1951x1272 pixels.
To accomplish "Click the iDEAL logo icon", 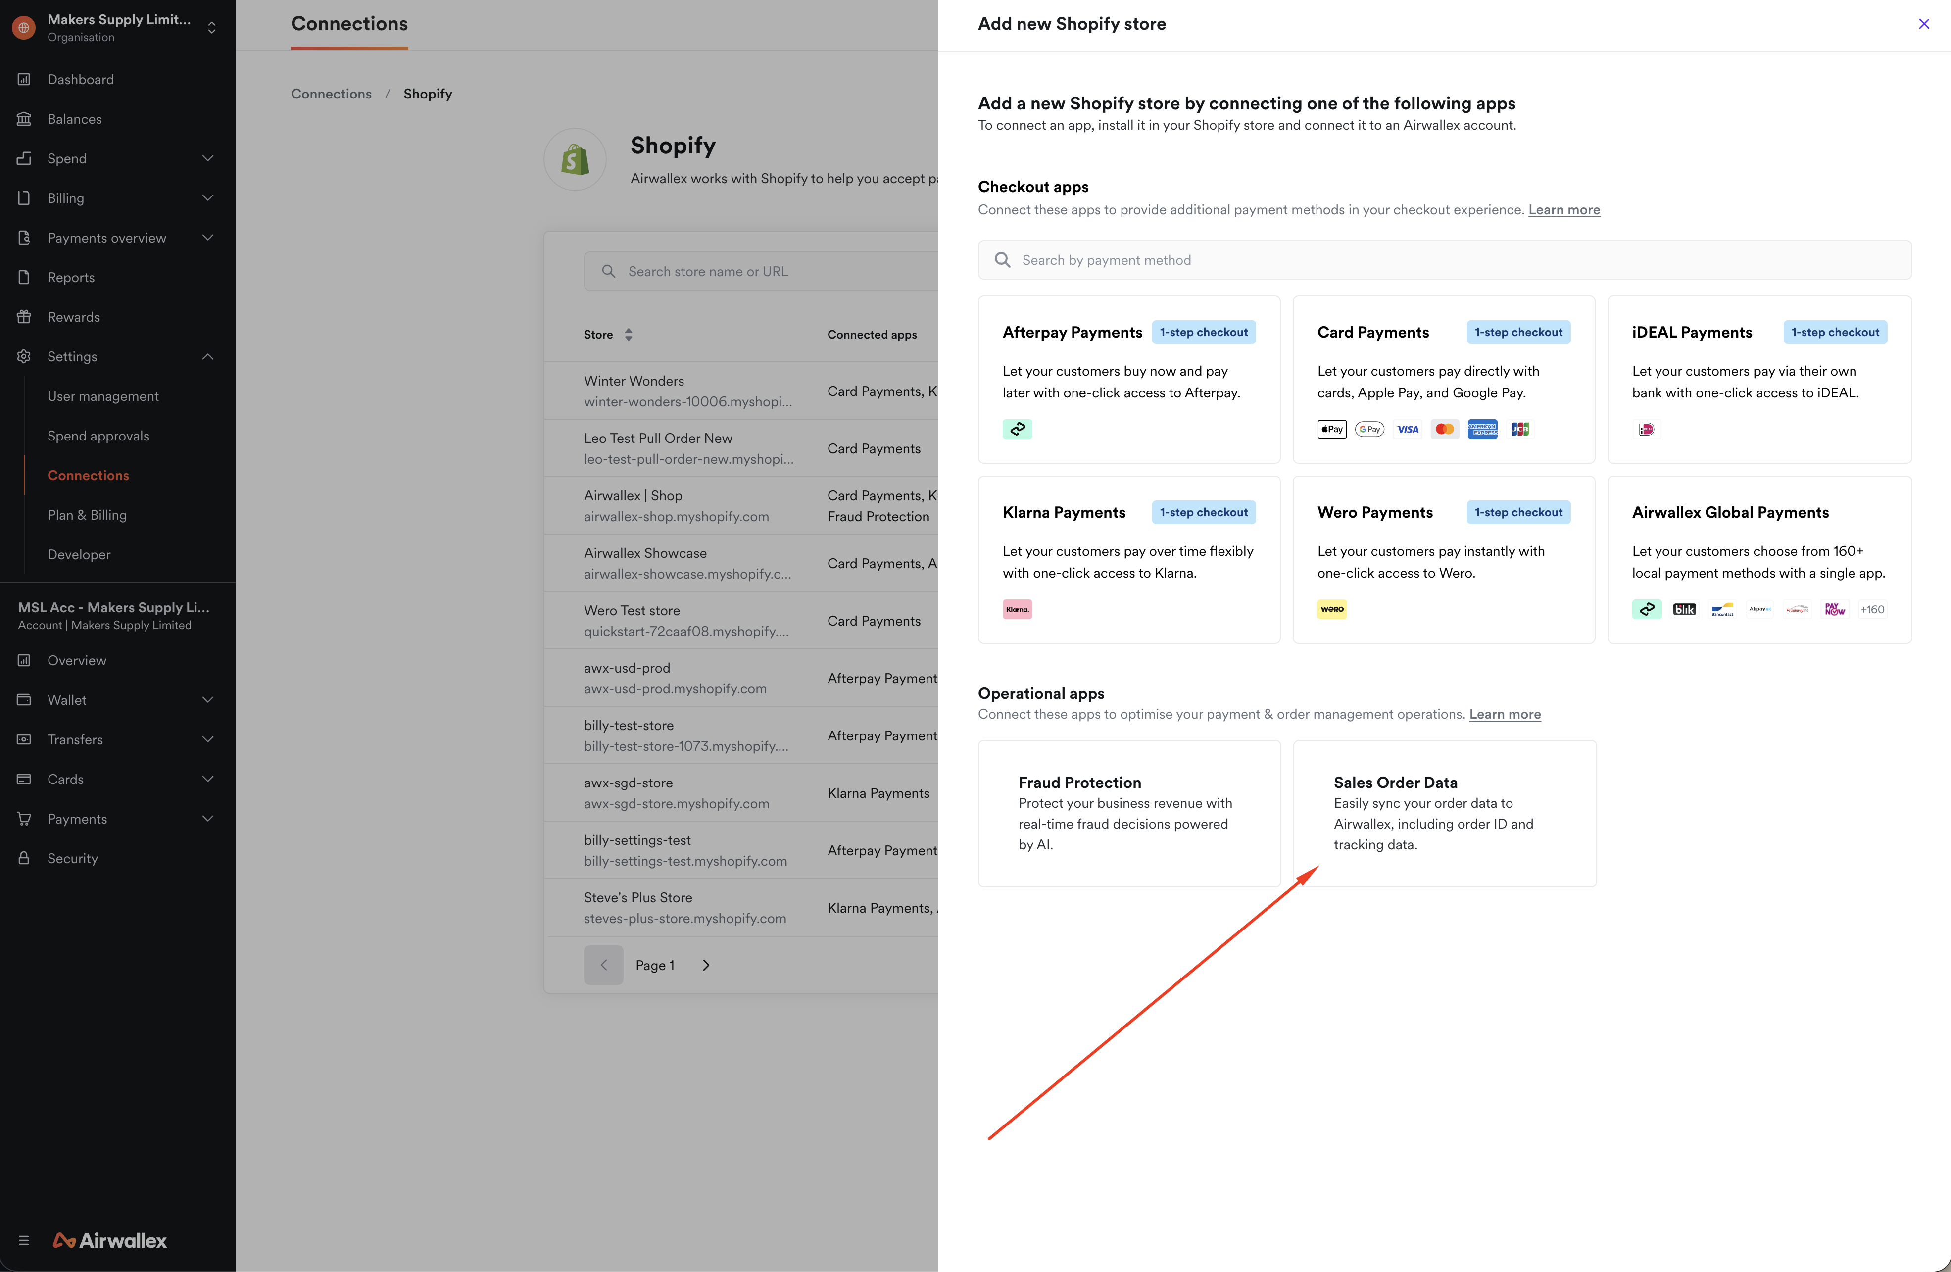I will (x=1646, y=429).
